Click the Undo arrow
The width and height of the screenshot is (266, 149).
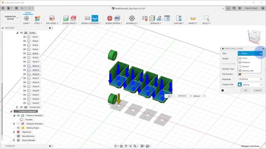tap(22, 8)
